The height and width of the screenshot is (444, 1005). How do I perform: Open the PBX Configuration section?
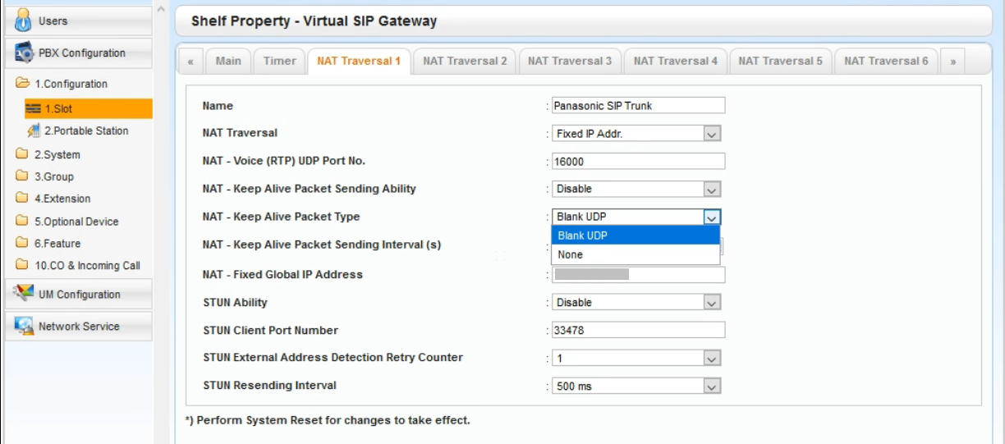coord(79,53)
